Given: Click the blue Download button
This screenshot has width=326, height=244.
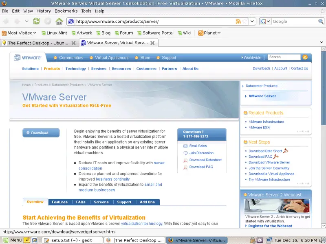Looking at the screenshot, I should 41,133.
